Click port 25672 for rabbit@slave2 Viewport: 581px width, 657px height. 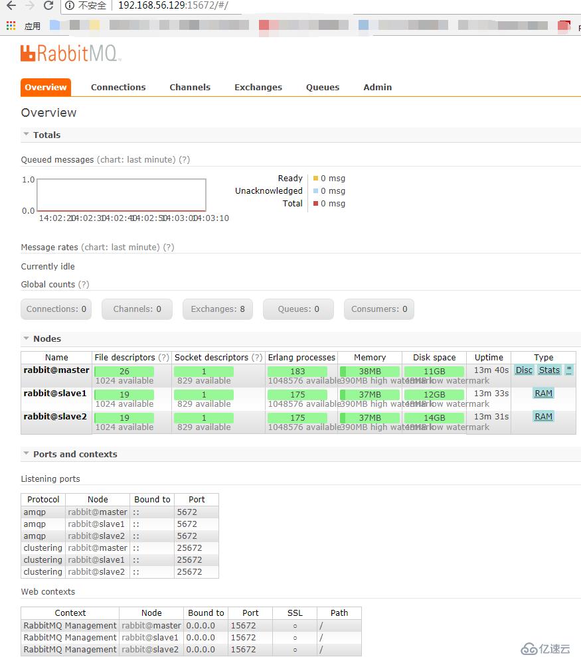coord(189,572)
